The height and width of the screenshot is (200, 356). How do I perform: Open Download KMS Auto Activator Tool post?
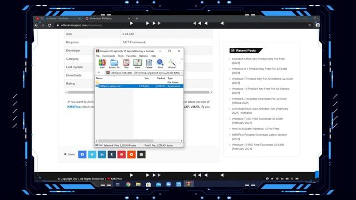(260, 111)
